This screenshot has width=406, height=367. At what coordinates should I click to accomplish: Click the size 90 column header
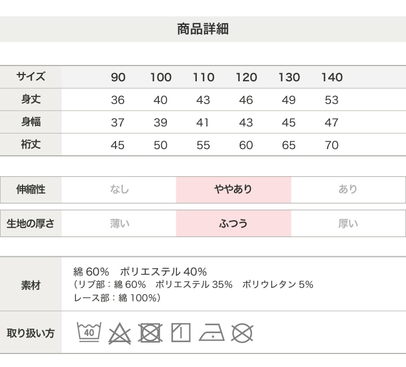click(x=118, y=77)
